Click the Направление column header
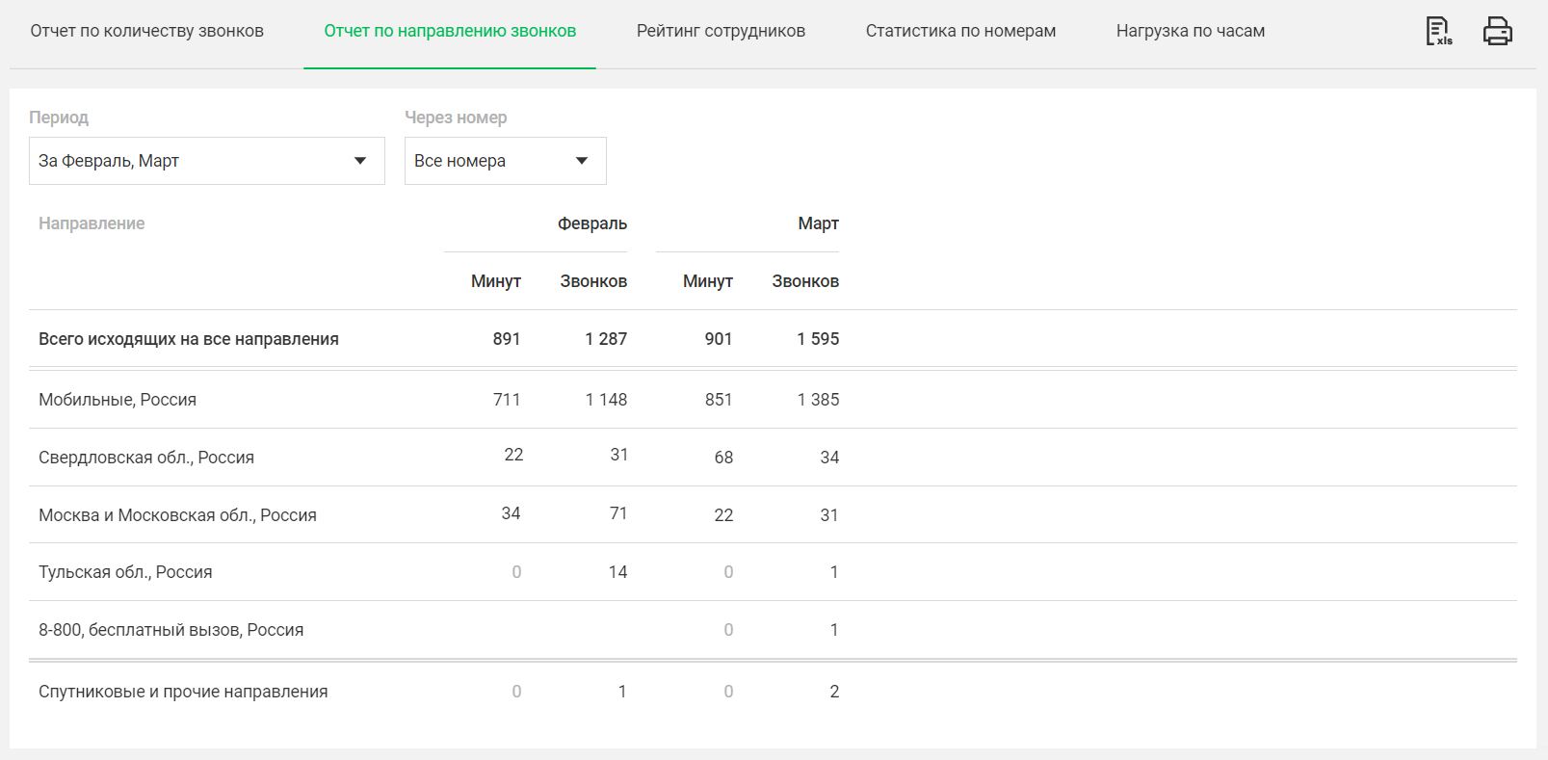Viewport: 1548px width, 760px height. (x=92, y=223)
